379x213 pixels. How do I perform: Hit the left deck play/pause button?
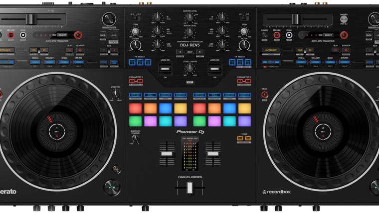(112, 188)
